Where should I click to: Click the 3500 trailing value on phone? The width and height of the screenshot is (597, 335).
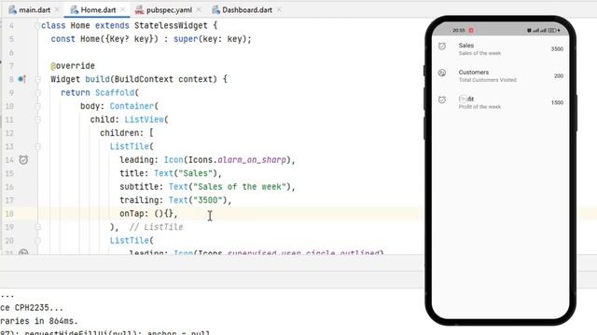click(x=557, y=49)
